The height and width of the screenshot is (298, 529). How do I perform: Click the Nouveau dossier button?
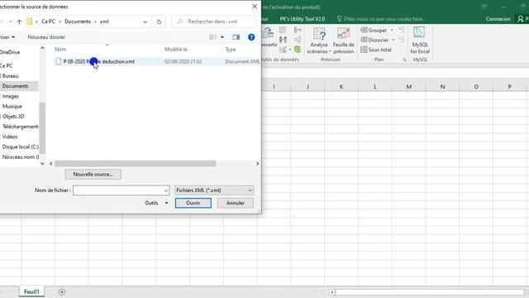46,37
